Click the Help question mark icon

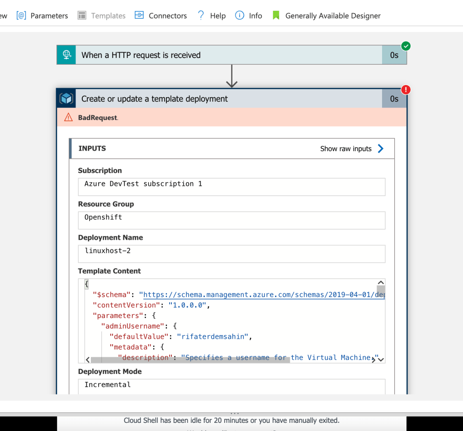pos(201,15)
